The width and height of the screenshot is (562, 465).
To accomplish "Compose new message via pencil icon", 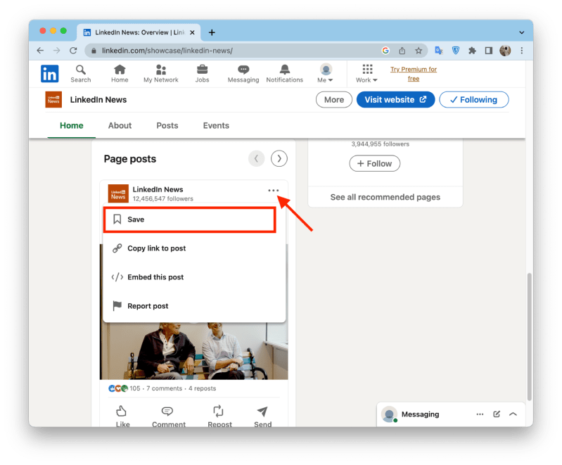I will (x=497, y=414).
